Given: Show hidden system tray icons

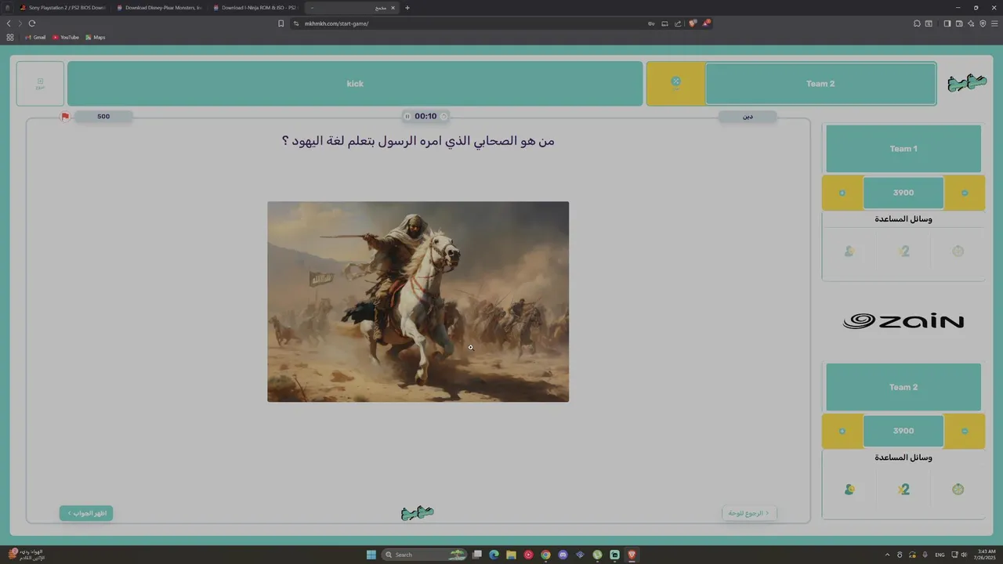Looking at the screenshot, I should click(x=887, y=555).
